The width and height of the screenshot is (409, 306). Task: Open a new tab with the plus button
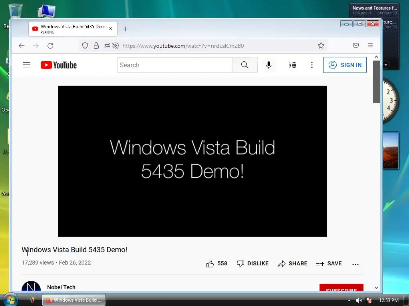point(125,29)
